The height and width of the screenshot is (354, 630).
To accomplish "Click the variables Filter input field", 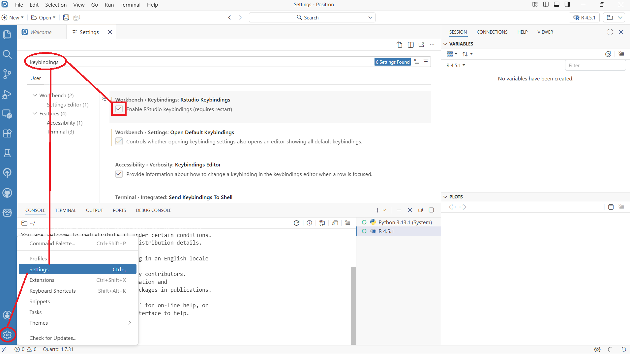I will coord(595,65).
